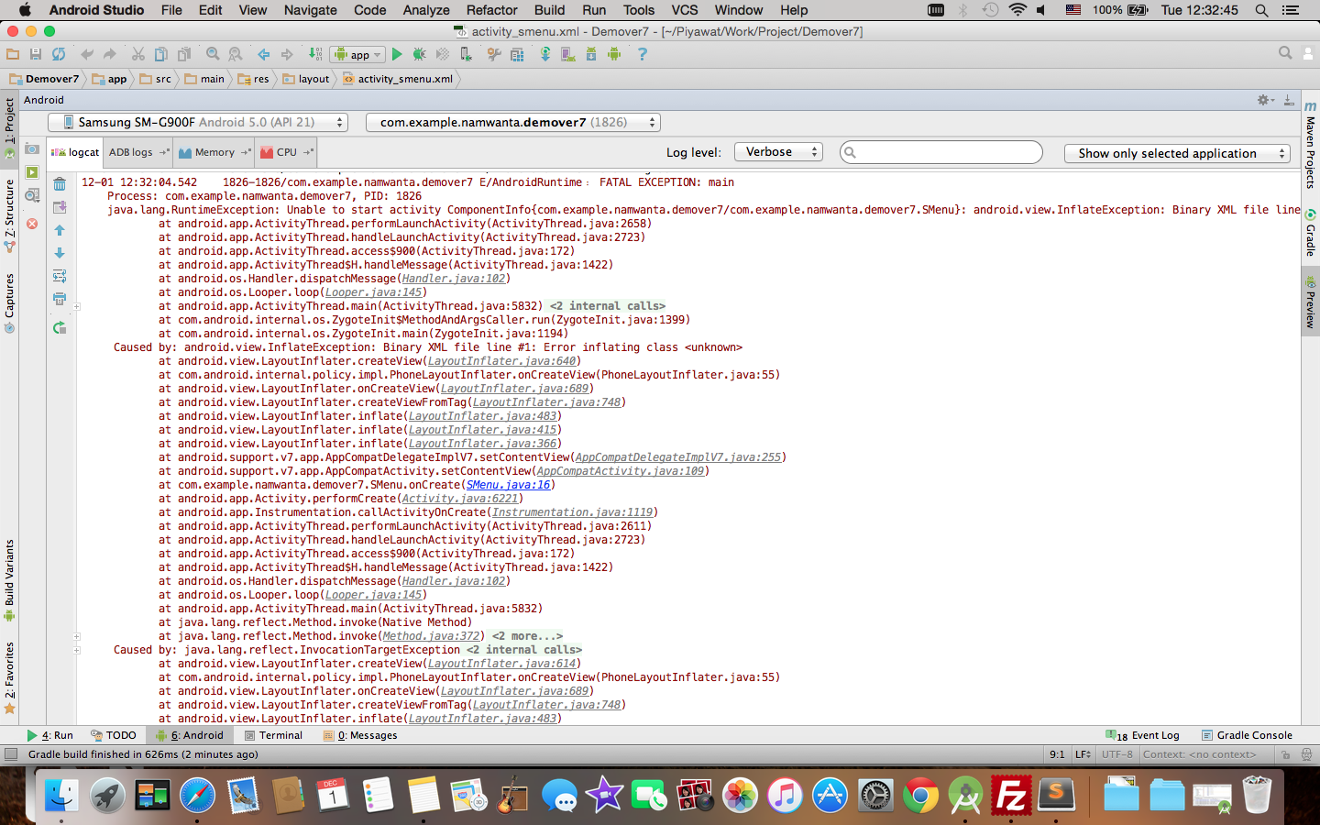The height and width of the screenshot is (825, 1320).
Task: Click the Print logcat icon
Action: (60, 299)
